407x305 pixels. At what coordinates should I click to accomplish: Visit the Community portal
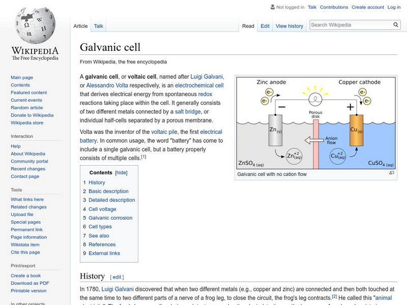(x=30, y=161)
